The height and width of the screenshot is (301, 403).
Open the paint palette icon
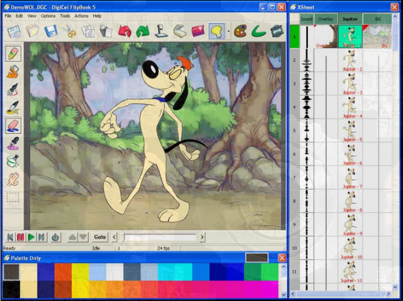click(240, 31)
